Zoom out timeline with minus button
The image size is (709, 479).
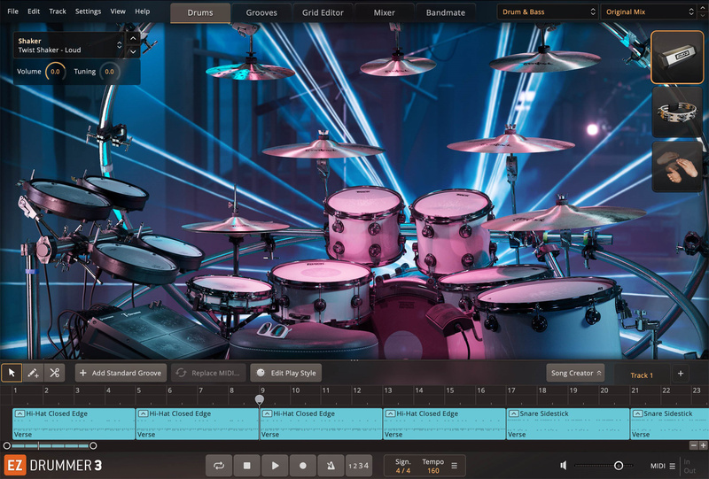[x=694, y=445]
